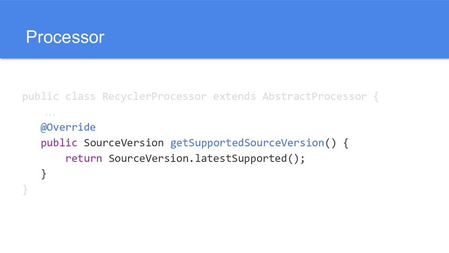Click "SourceVersion" in the return statement

(x=148, y=158)
